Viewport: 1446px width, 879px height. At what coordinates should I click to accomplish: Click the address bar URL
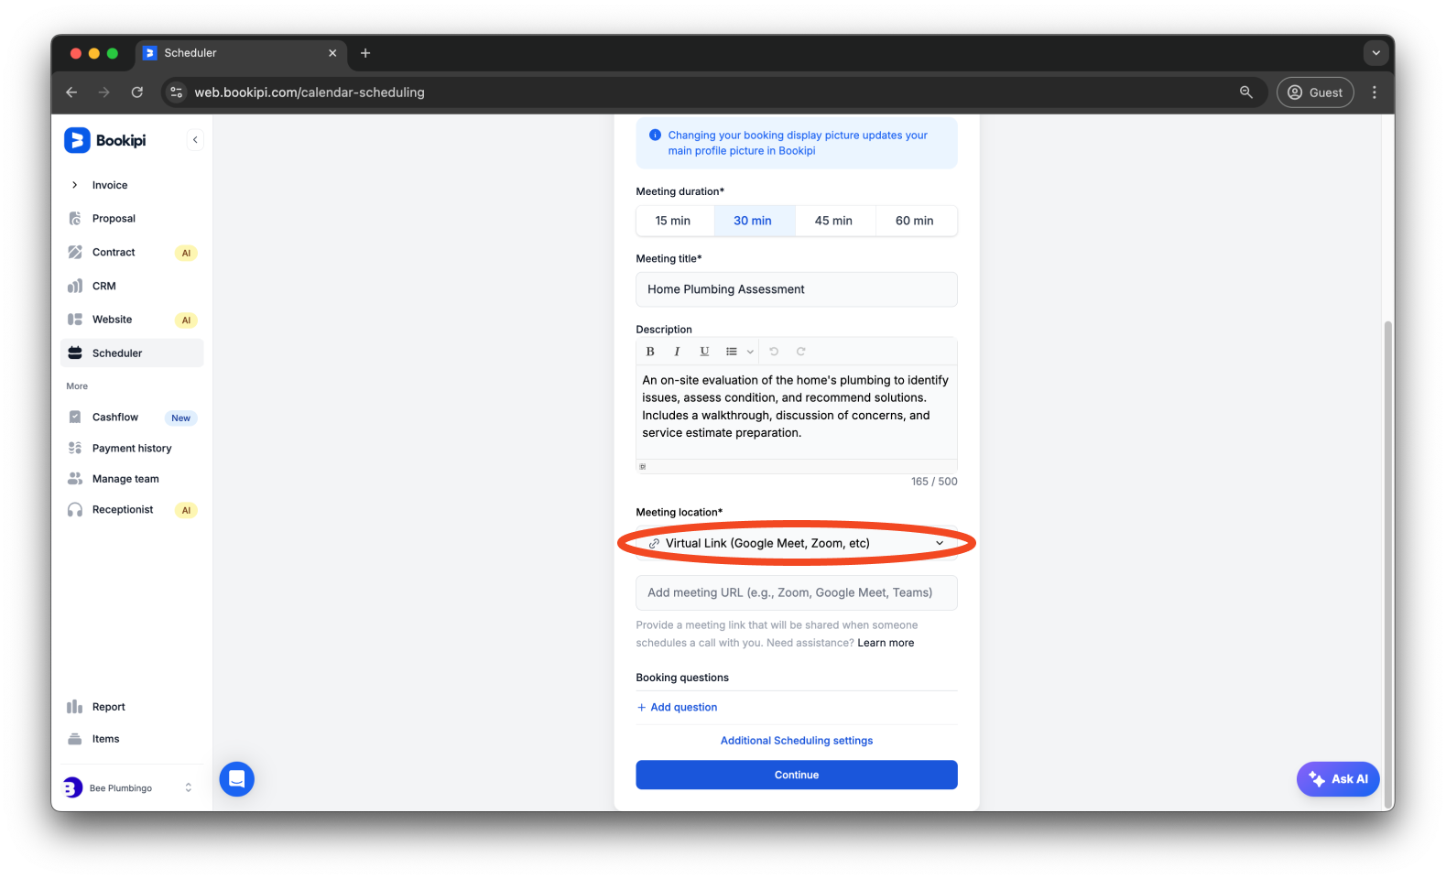click(x=310, y=92)
